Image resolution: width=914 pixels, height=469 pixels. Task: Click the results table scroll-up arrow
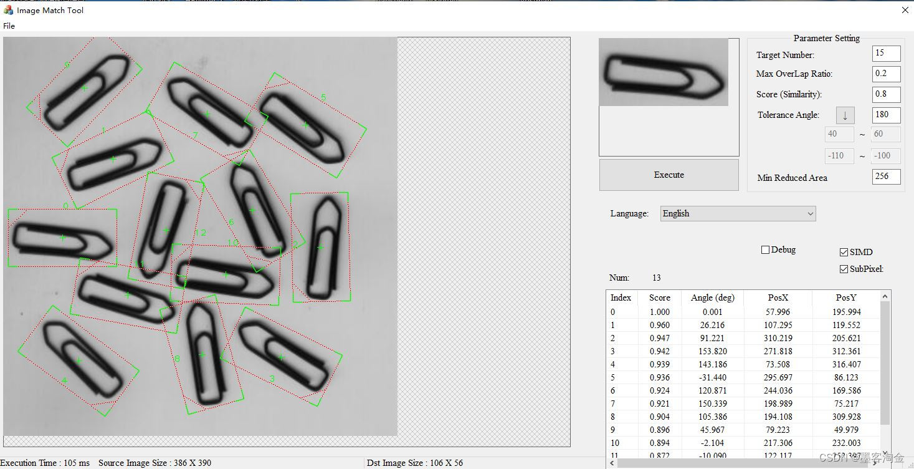tap(885, 297)
